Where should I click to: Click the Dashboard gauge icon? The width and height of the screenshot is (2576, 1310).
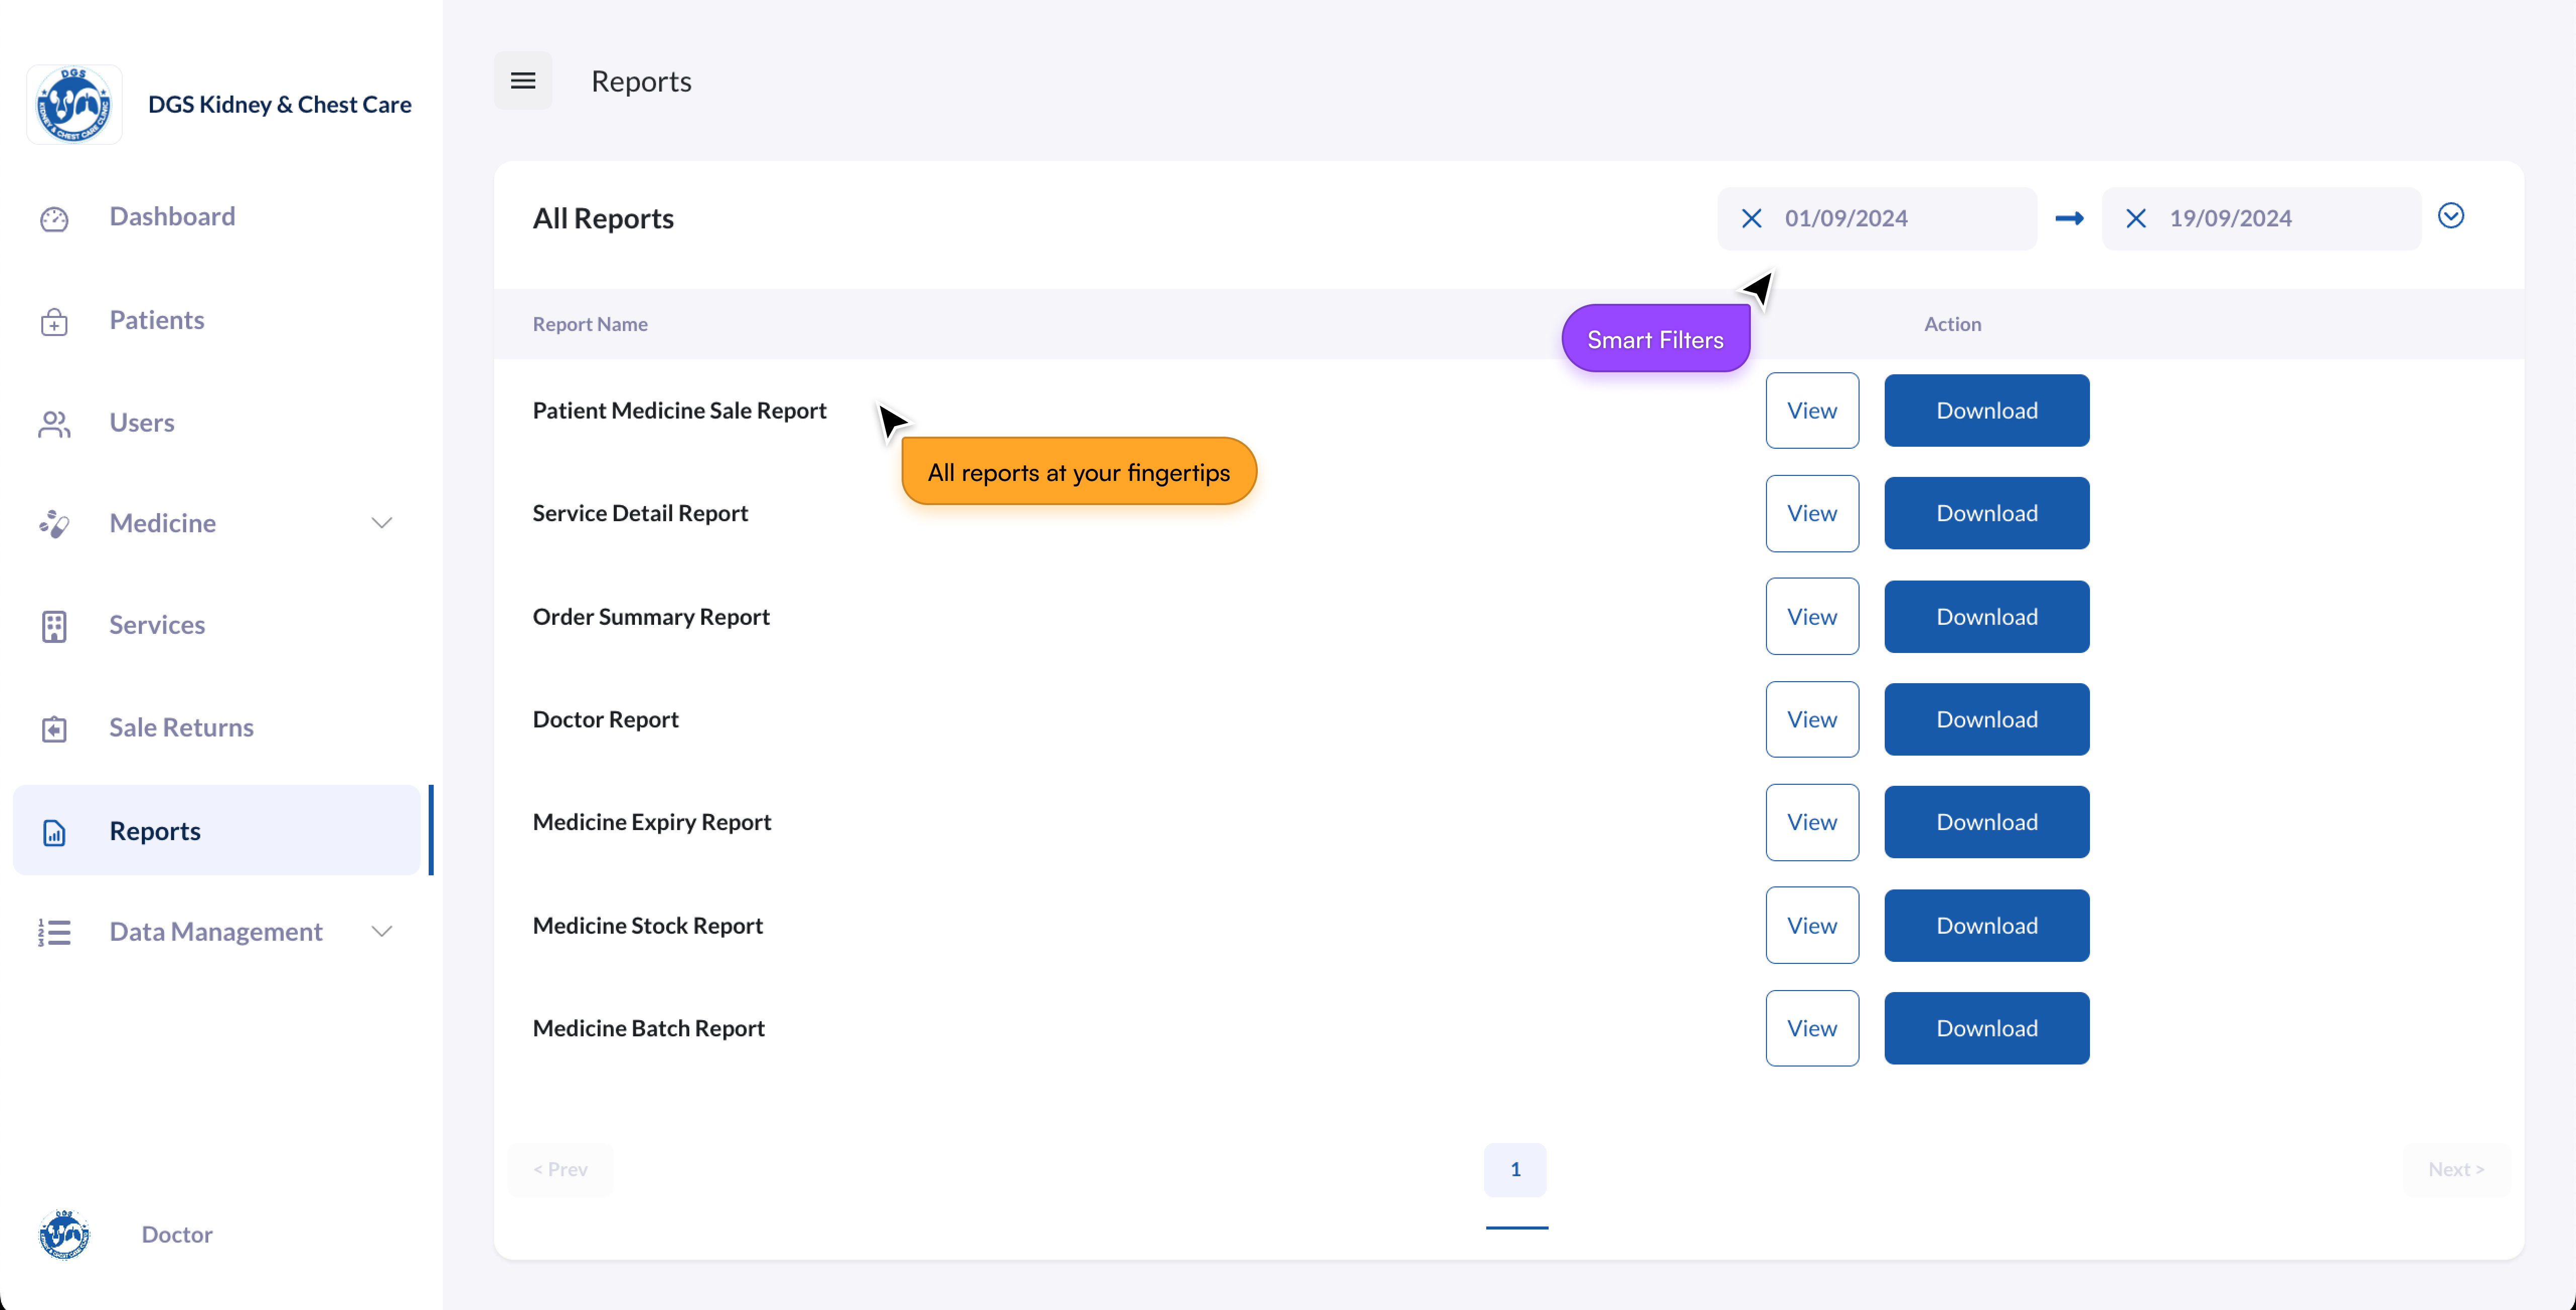54,218
